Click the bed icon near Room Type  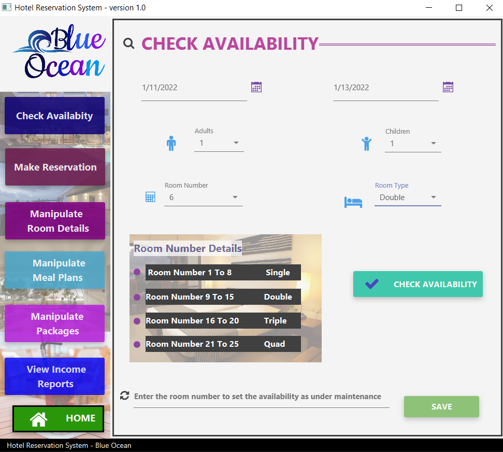click(353, 202)
